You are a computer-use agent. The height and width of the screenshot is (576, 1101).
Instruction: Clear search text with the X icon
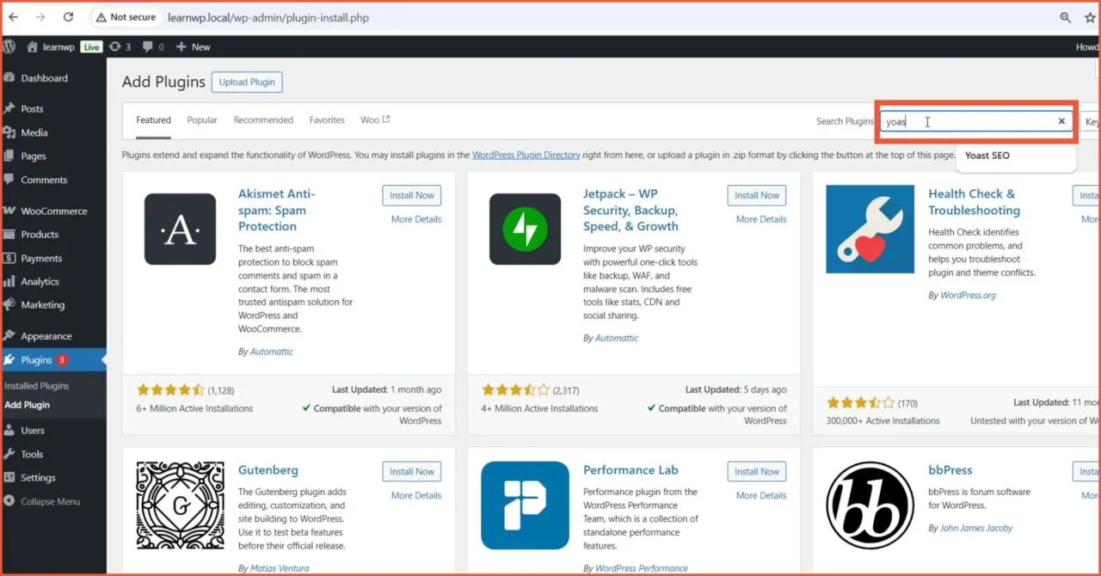1061,121
